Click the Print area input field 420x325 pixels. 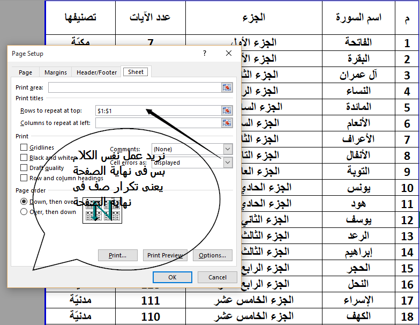tap(135, 87)
